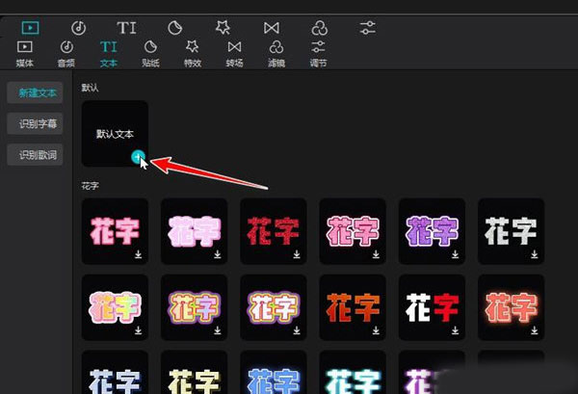The height and width of the screenshot is (394, 578).
Task: Open the 媒体 (Media) tab
Action: (x=25, y=51)
